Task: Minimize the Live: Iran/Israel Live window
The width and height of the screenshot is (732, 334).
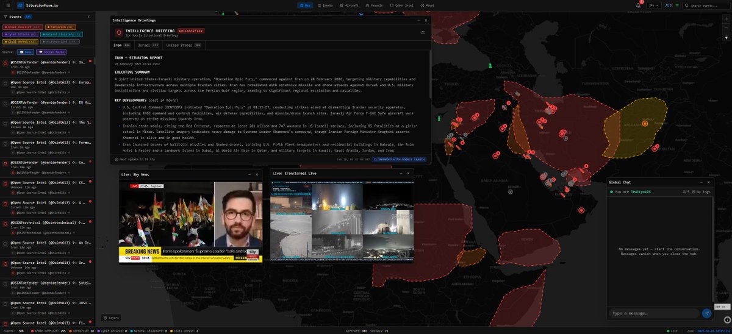Action: [401, 174]
